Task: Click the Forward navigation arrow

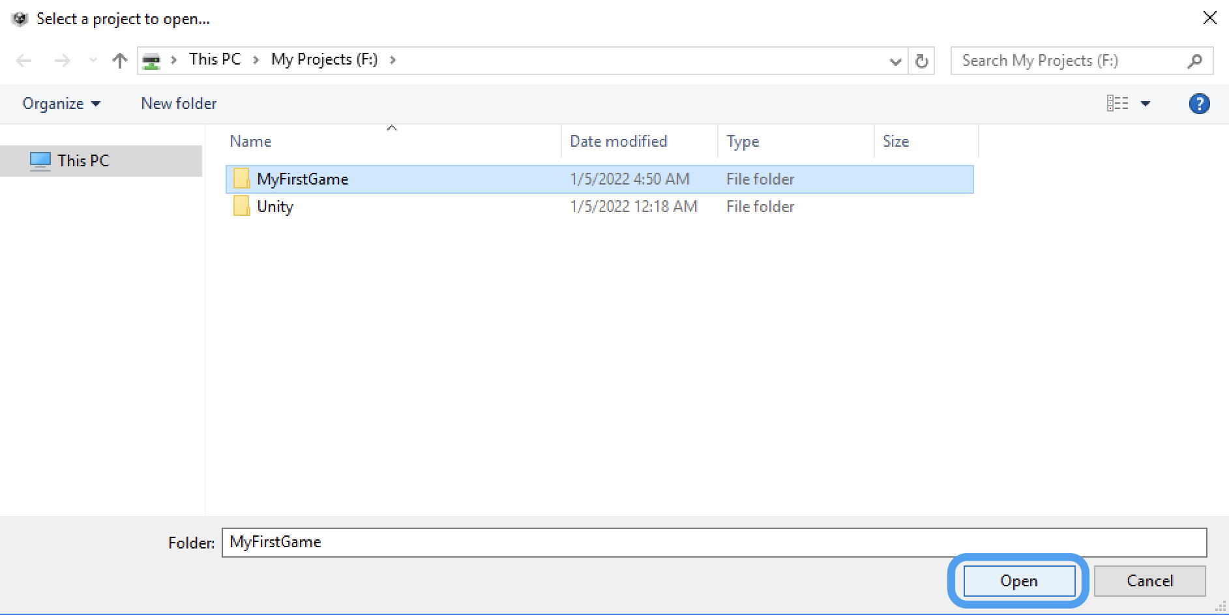Action: [x=62, y=61]
